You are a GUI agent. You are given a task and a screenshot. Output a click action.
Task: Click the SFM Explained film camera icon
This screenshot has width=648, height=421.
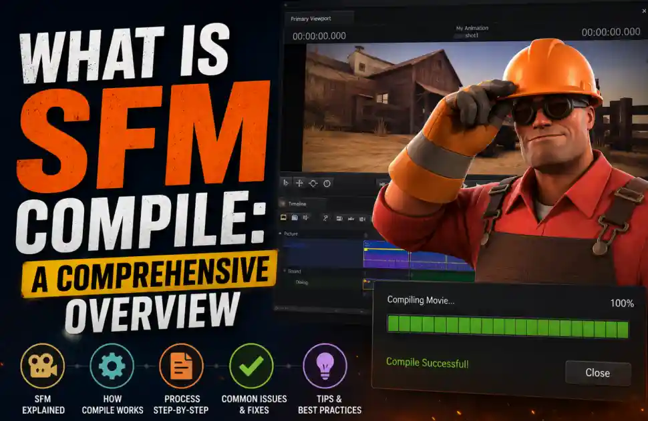43,366
